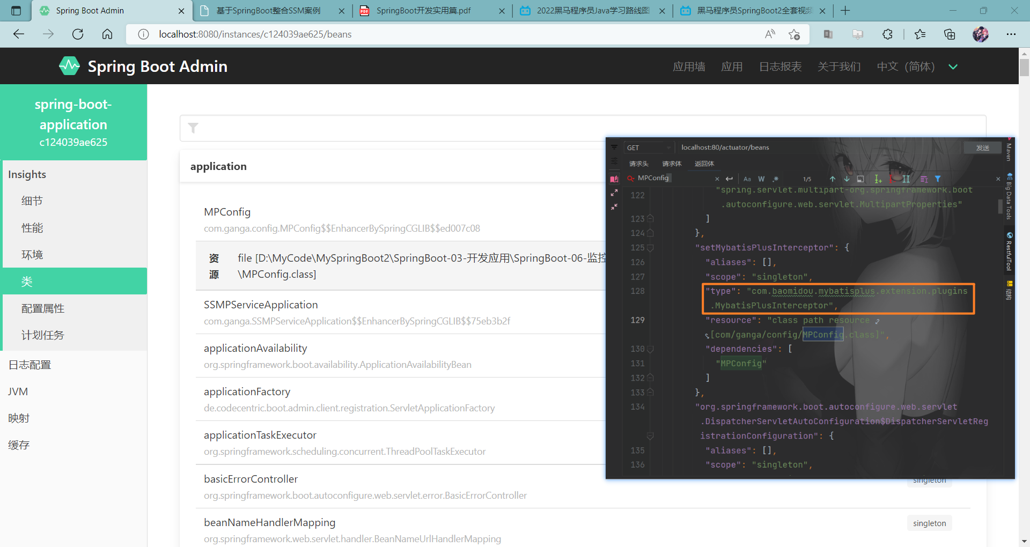The image size is (1030, 547).
Task: Add selection for next occurrence icon
Action: (878, 179)
